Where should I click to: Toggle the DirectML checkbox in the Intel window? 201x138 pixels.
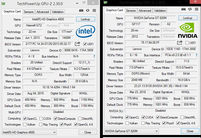coord(80,119)
